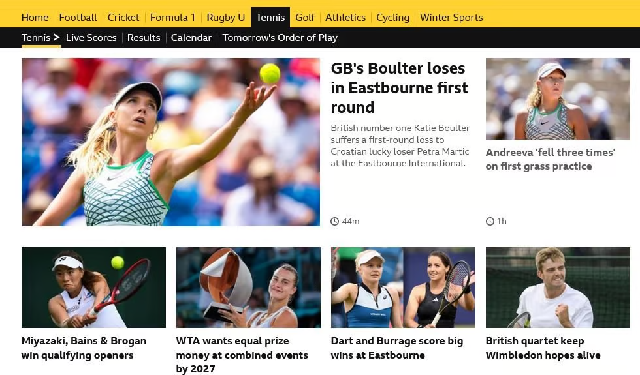The image size is (640, 375).
Task: Open the Football section
Action: pos(78,18)
